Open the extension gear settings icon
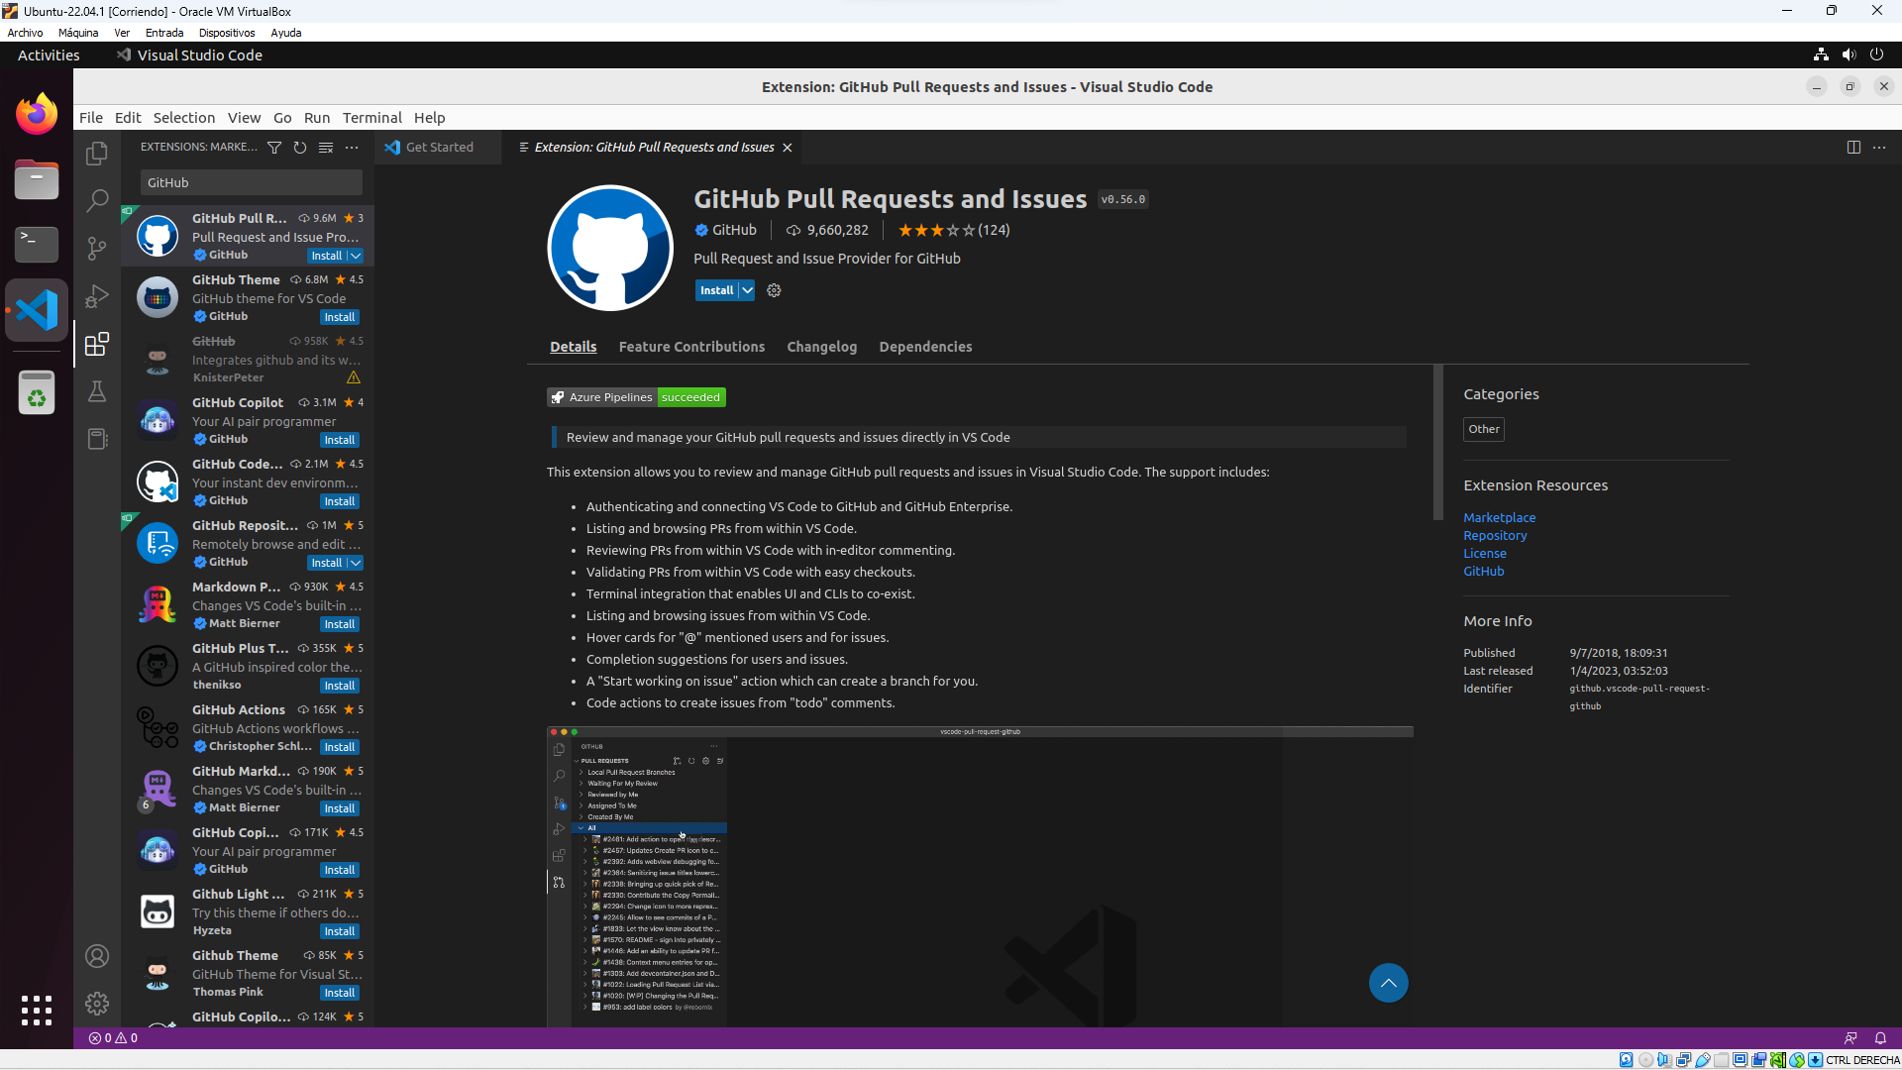 (x=775, y=290)
